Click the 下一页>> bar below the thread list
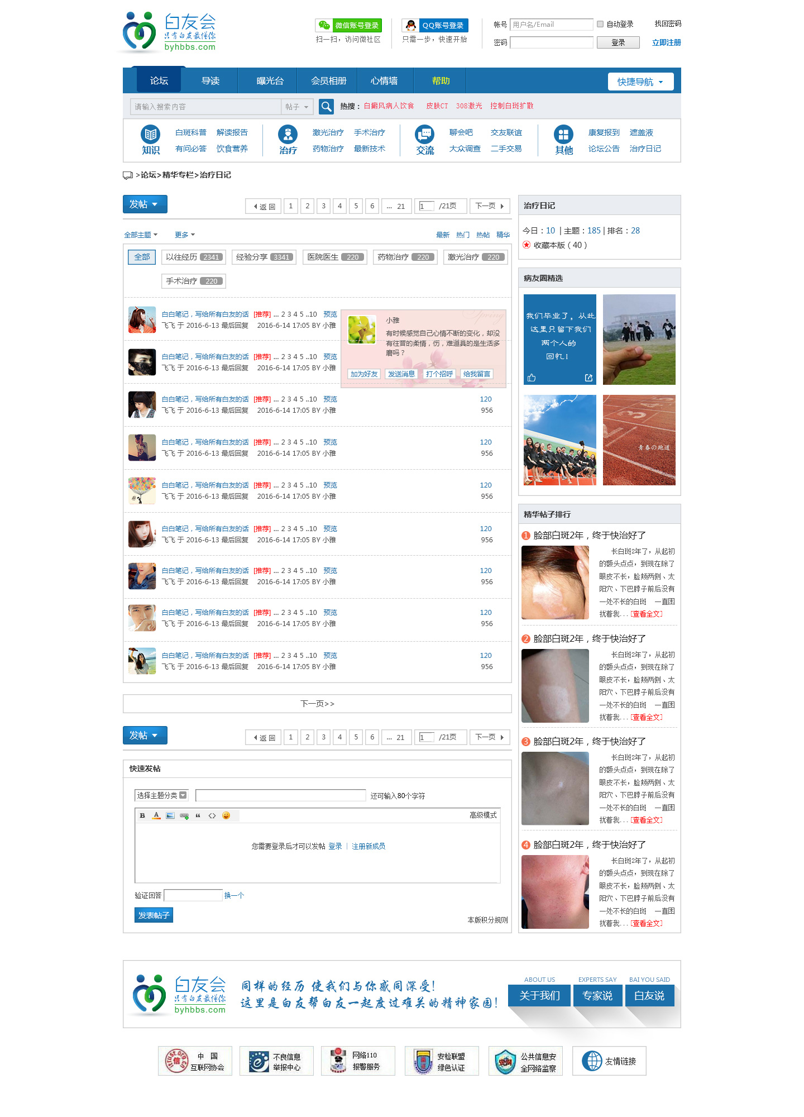804x1117 pixels. 317,704
